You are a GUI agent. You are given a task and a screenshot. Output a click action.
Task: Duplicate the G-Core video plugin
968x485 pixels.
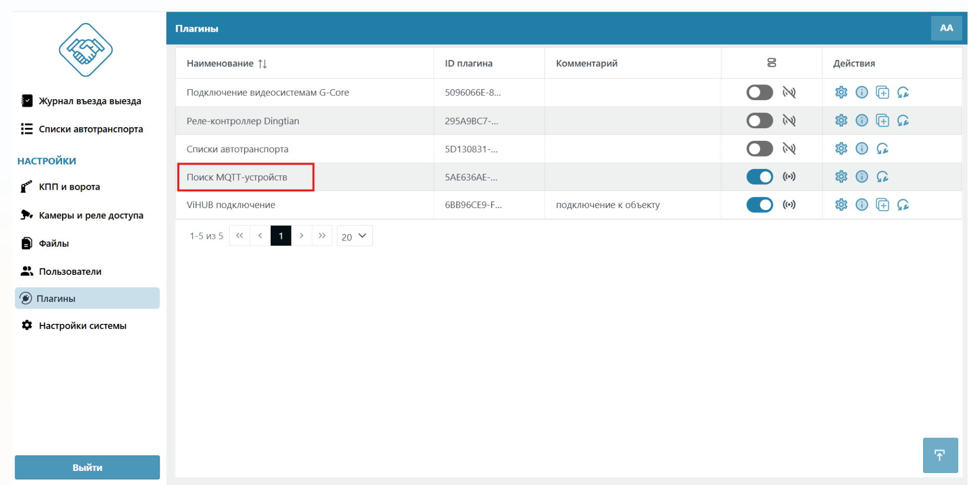pyautogui.click(x=882, y=92)
